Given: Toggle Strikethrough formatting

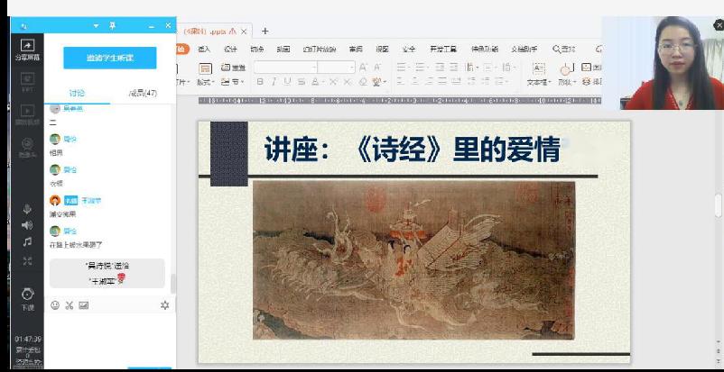Looking at the screenshot, I should coord(301,82).
